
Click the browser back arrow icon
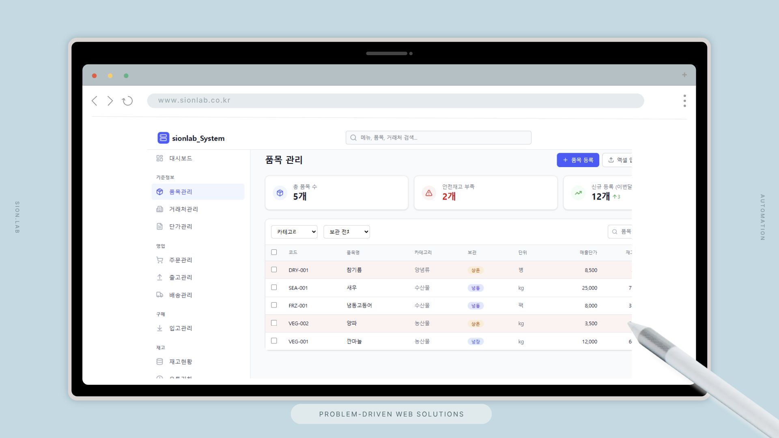click(x=95, y=101)
